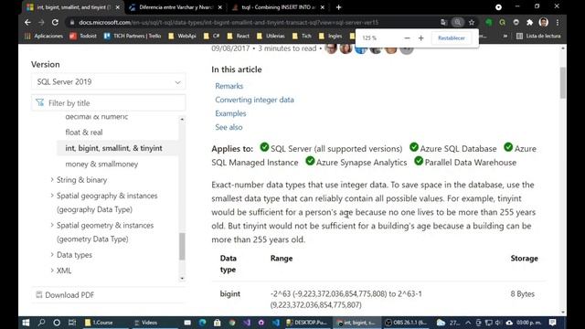Click the first contributor avatar

click(331, 48)
